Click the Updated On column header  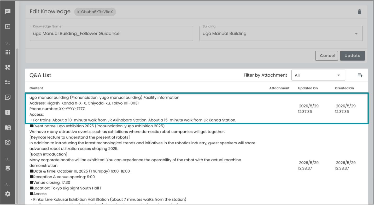[308, 88]
